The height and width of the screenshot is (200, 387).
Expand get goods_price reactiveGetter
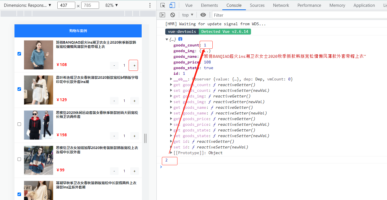point(171,119)
